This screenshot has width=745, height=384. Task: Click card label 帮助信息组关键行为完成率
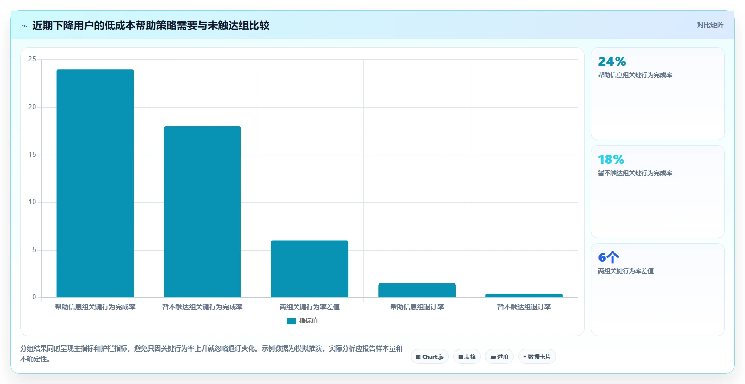coord(635,75)
